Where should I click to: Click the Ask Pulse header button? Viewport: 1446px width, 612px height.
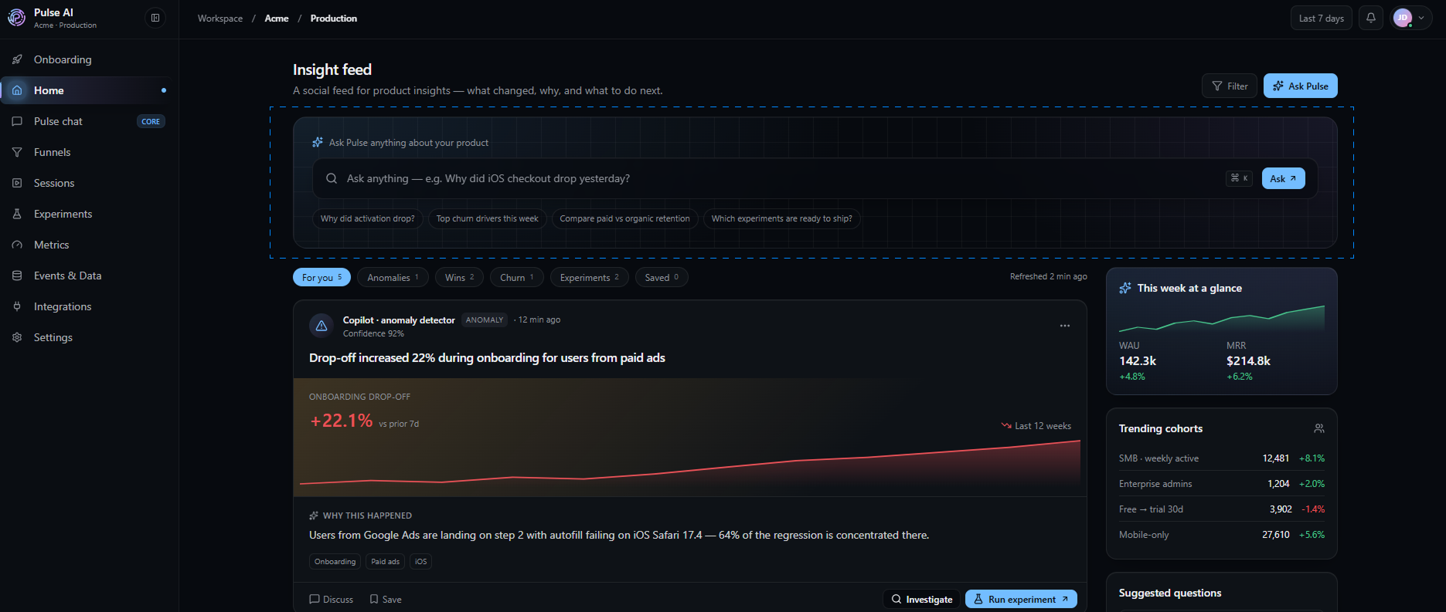click(1301, 86)
